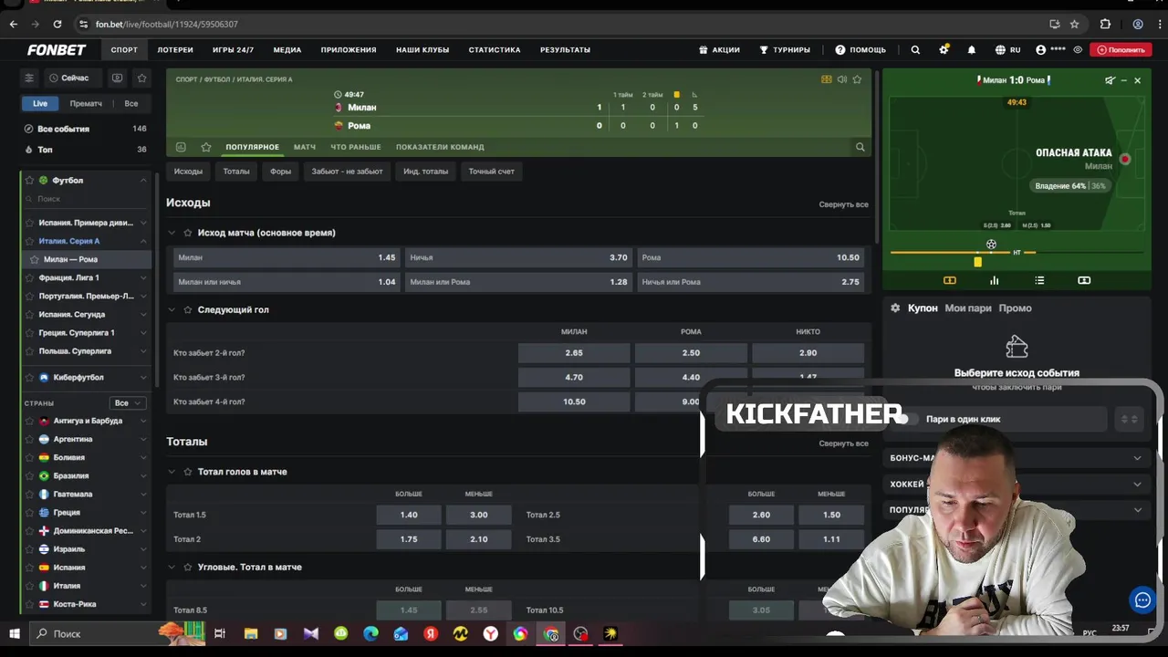Viewport: 1168px width, 657px height.
Task: Toggle balance visibility eye icon
Action: point(1079,50)
